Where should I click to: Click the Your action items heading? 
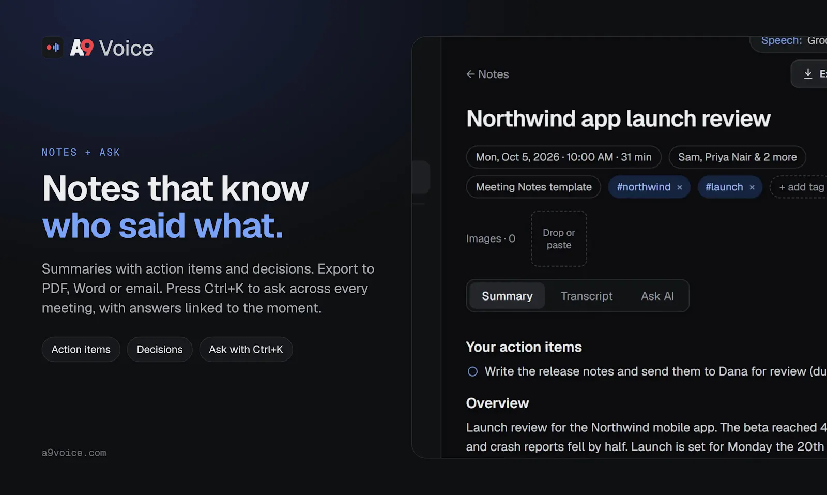pos(524,347)
